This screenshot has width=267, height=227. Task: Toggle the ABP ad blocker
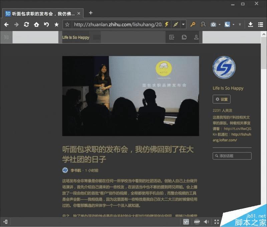[x=197, y=222]
